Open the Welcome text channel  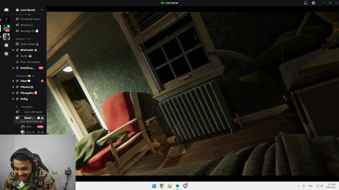pyautogui.click(x=29, y=50)
